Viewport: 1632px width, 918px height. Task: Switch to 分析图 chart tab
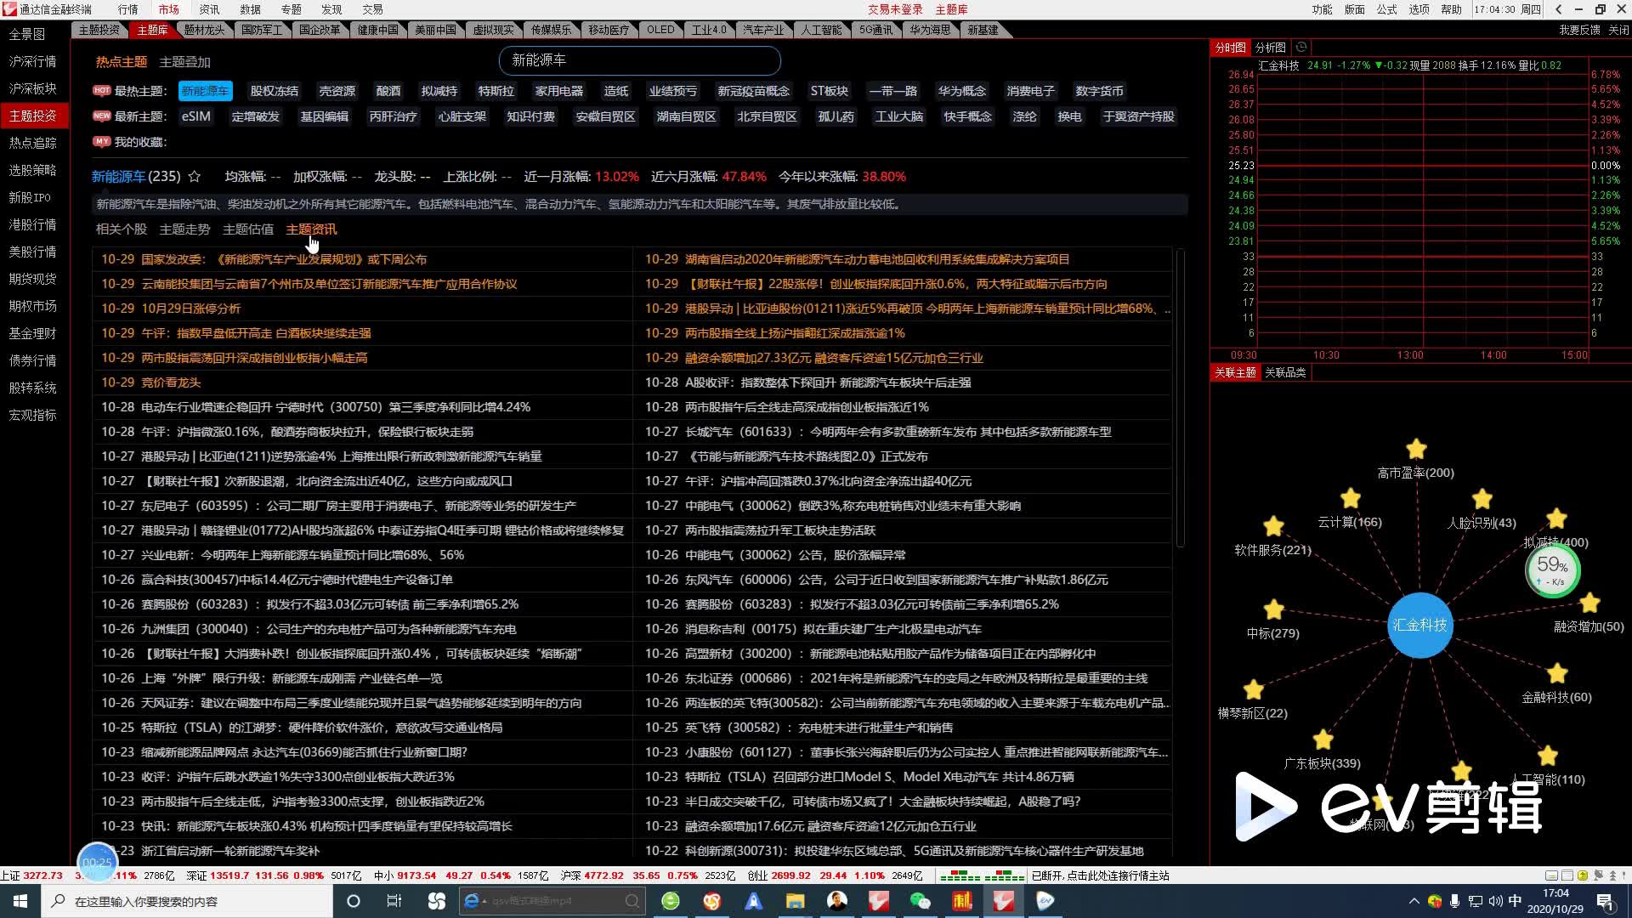point(1271,48)
